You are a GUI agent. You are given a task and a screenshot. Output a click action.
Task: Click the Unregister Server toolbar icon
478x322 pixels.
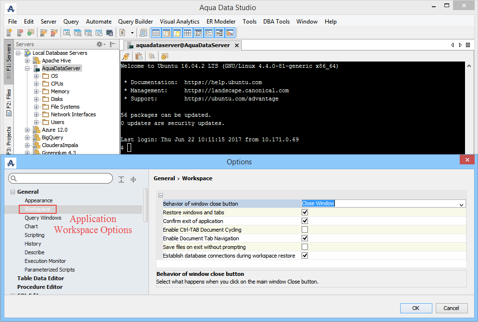coord(20,32)
